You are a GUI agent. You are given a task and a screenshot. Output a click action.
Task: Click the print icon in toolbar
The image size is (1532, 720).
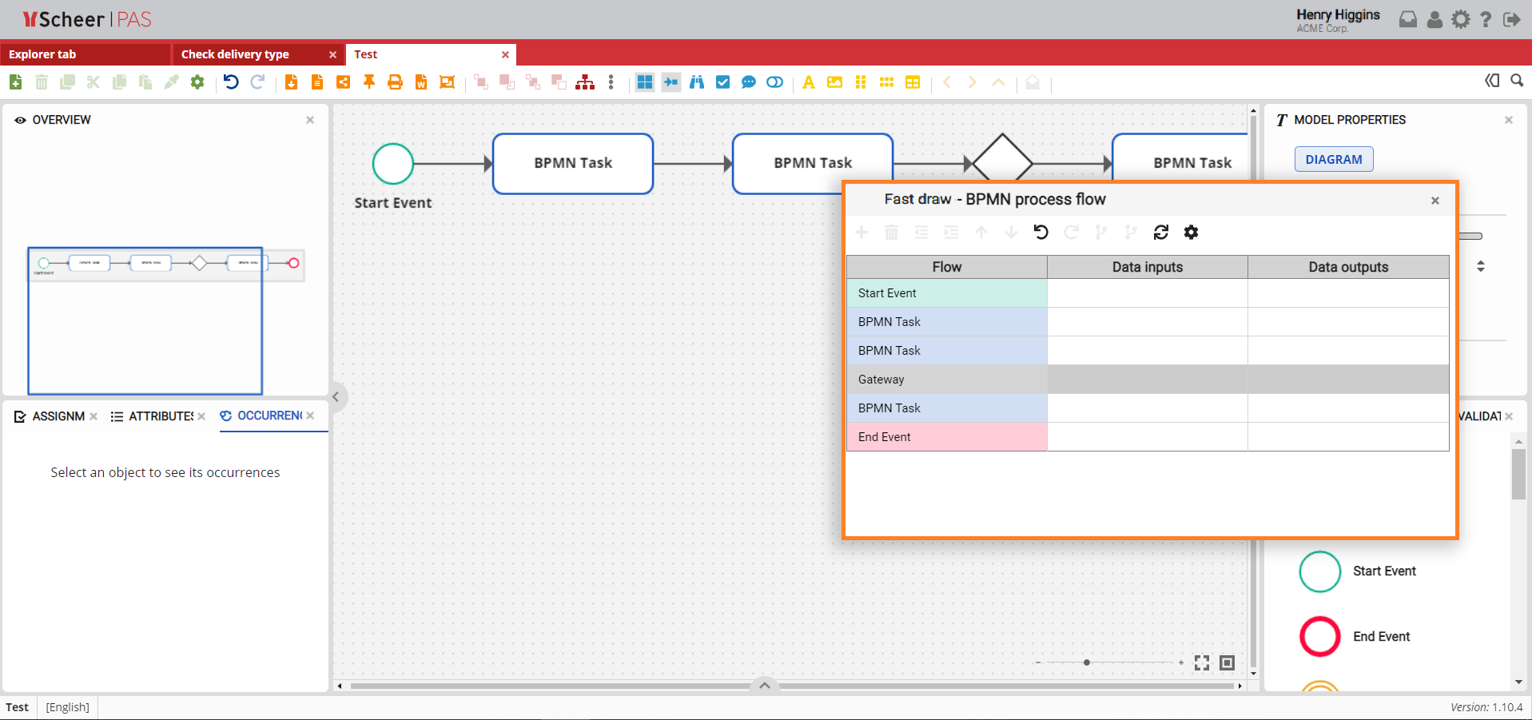pyautogui.click(x=395, y=82)
